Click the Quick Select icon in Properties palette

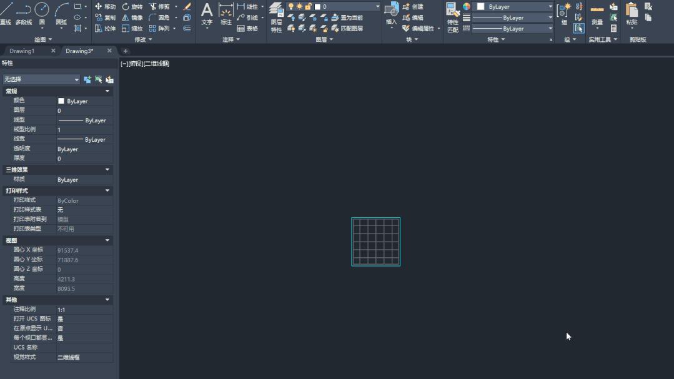109,79
